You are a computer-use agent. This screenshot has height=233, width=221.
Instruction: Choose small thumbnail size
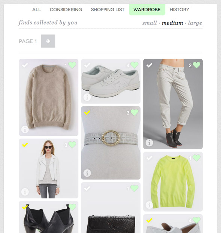click(149, 23)
